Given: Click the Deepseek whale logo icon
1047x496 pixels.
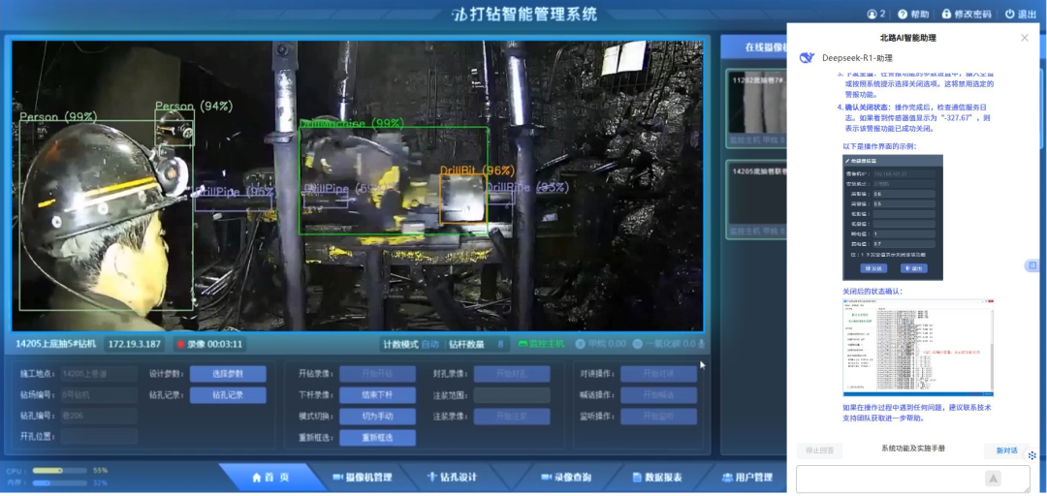Looking at the screenshot, I should pyautogui.click(x=806, y=57).
